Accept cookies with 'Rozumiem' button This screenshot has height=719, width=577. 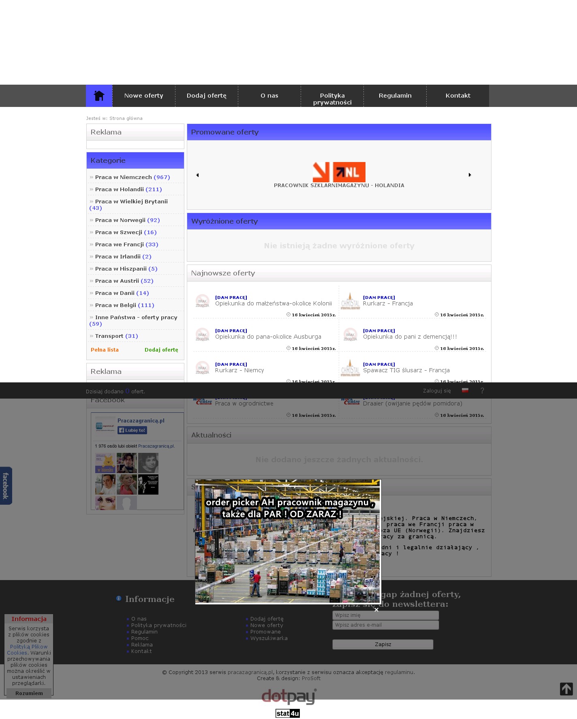coord(29,693)
